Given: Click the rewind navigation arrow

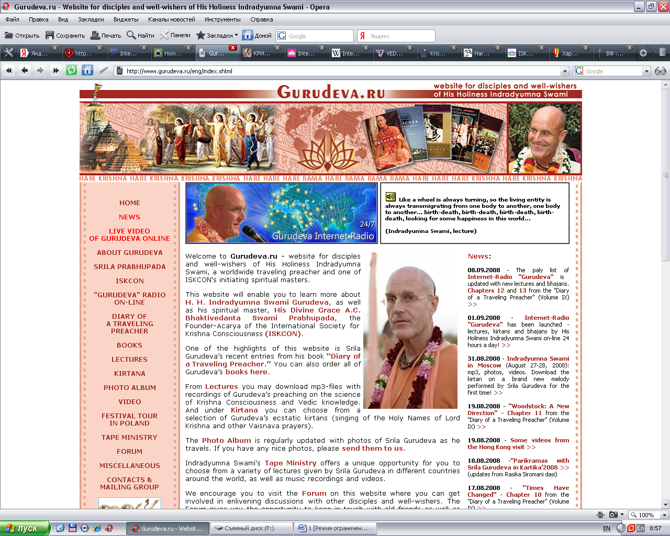Looking at the screenshot, I should pos(9,71).
